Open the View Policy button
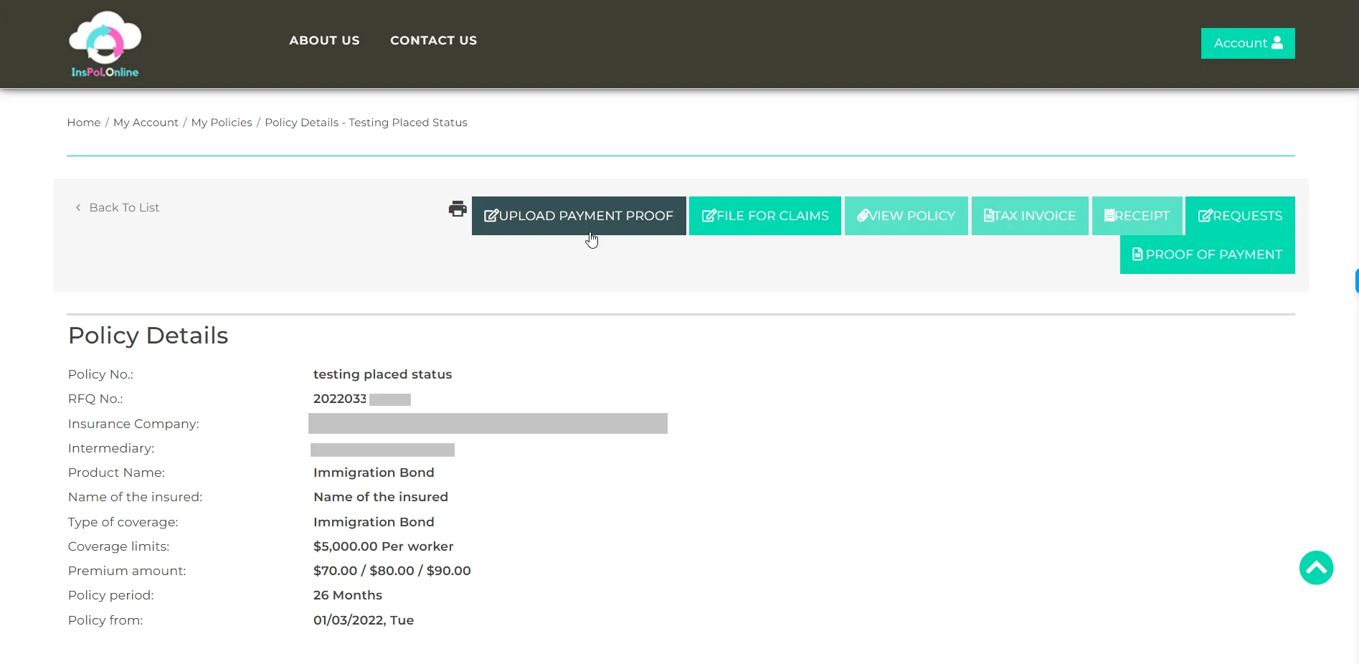 (906, 216)
